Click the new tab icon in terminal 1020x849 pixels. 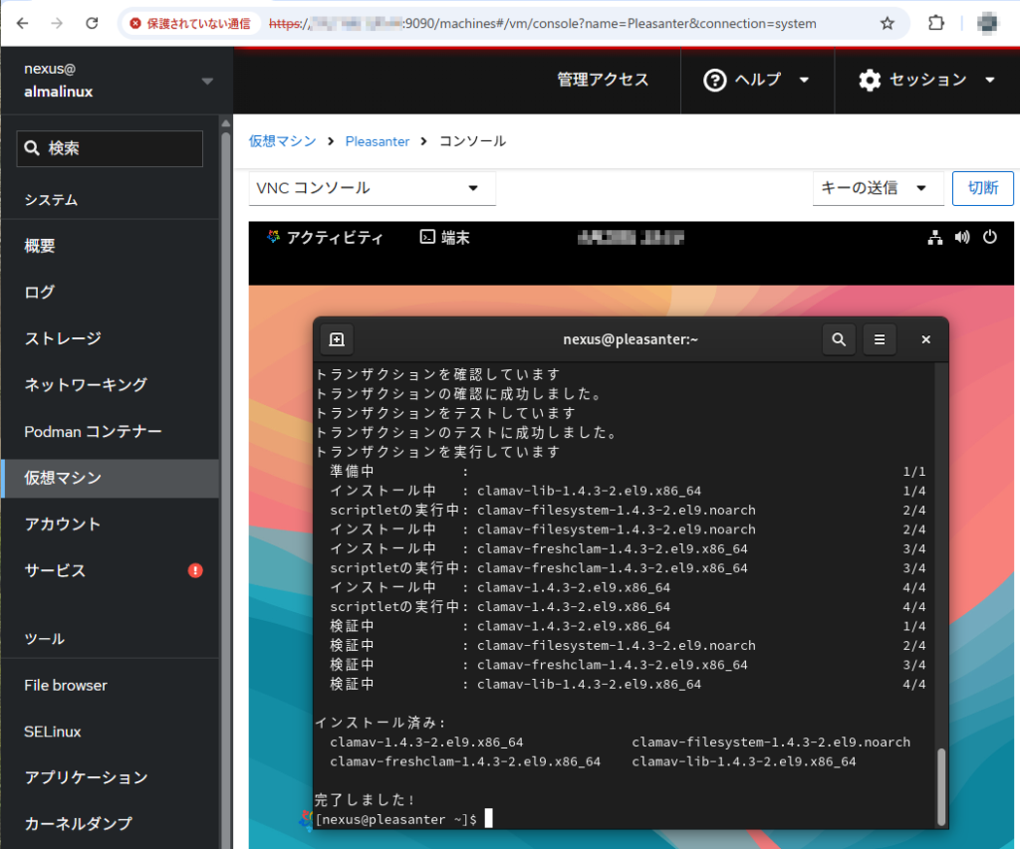coord(337,339)
